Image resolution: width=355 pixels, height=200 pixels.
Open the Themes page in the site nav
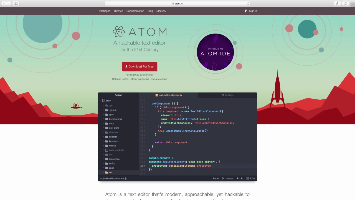pyautogui.click(x=118, y=11)
